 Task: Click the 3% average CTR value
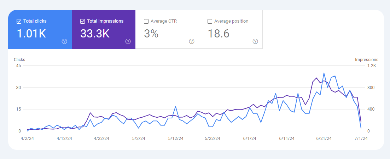[151, 34]
